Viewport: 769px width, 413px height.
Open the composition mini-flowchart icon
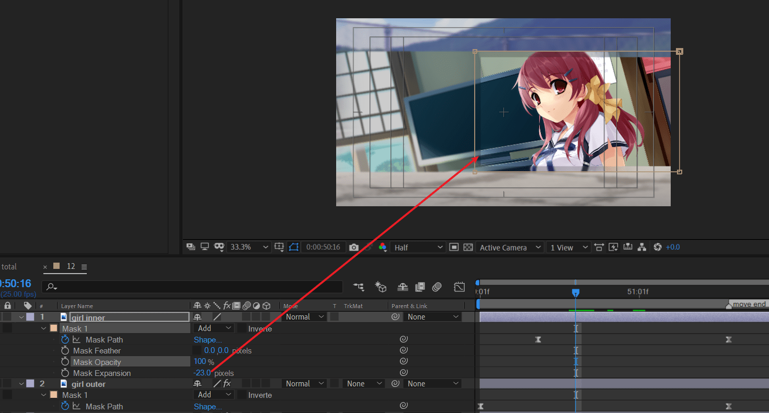(x=359, y=287)
